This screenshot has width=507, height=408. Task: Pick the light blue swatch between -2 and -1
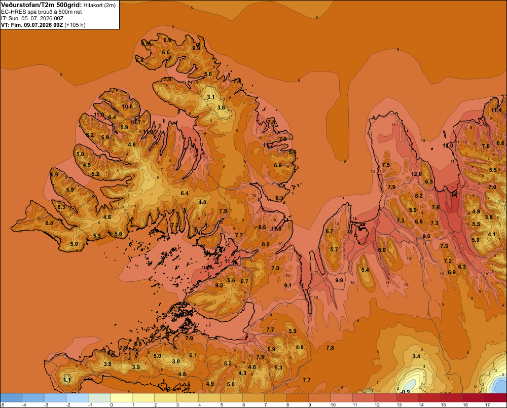(x=77, y=398)
